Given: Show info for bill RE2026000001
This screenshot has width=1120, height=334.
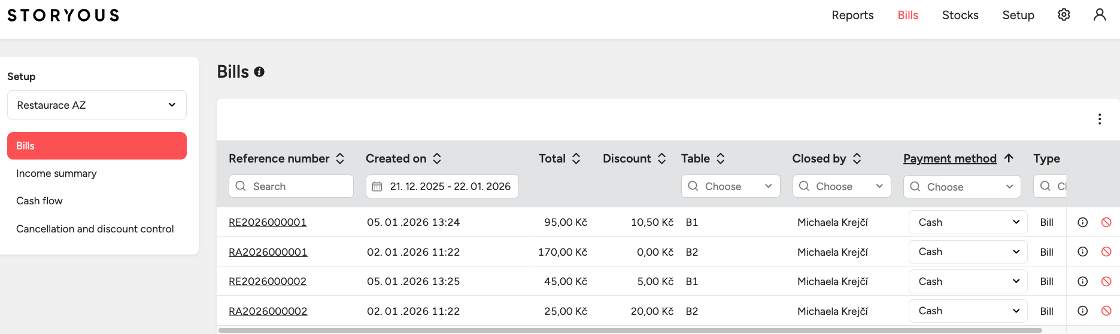Looking at the screenshot, I should pyautogui.click(x=1083, y=222).
